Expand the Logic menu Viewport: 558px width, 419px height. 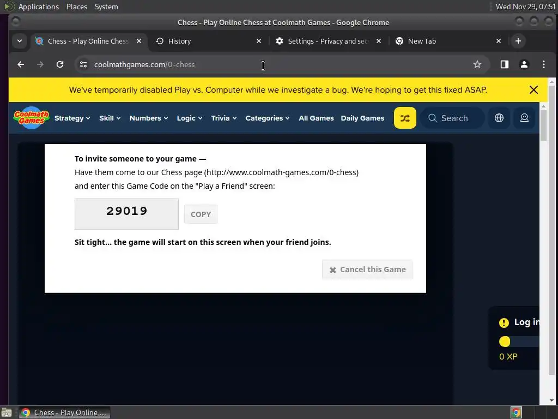(x=189, y=118)
